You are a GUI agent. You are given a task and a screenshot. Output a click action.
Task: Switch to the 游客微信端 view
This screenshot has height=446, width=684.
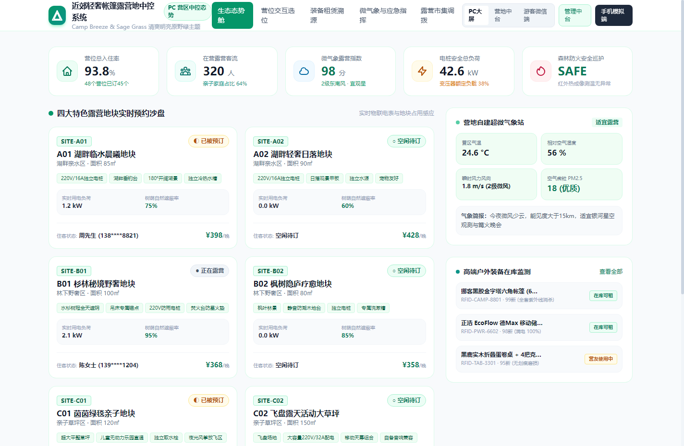[x=536, y=15]
